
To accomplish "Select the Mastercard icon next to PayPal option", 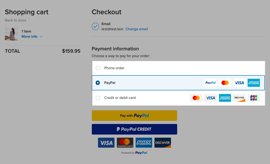I will (225, 83).
